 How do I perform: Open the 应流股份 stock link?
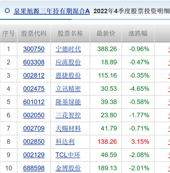(x=68, y=62)
